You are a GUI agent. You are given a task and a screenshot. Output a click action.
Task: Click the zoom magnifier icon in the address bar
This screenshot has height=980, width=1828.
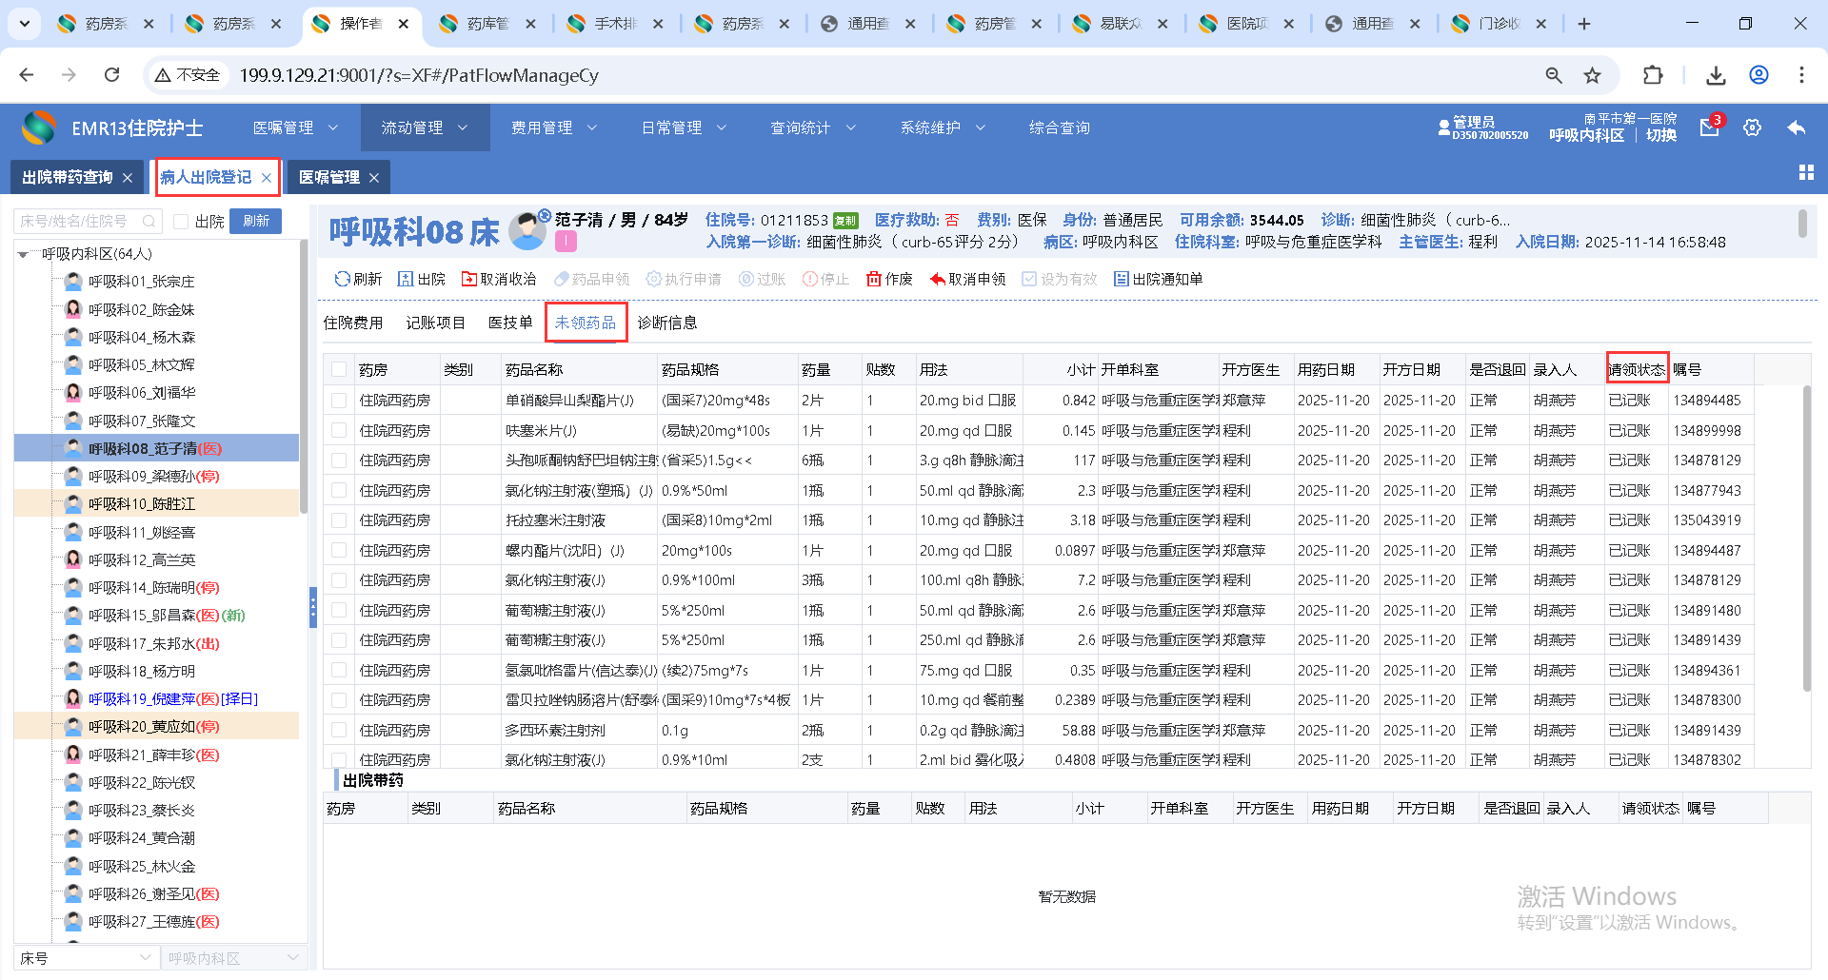1554,75
